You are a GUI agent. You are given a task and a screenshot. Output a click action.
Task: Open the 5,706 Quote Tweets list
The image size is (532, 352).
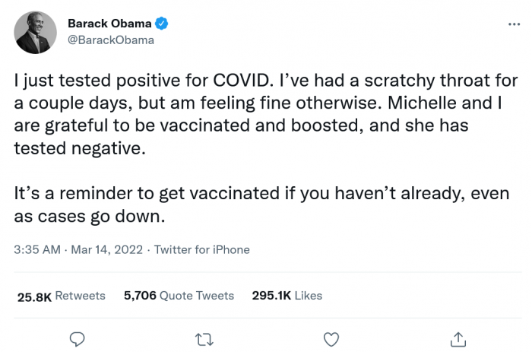coord(179,296)
